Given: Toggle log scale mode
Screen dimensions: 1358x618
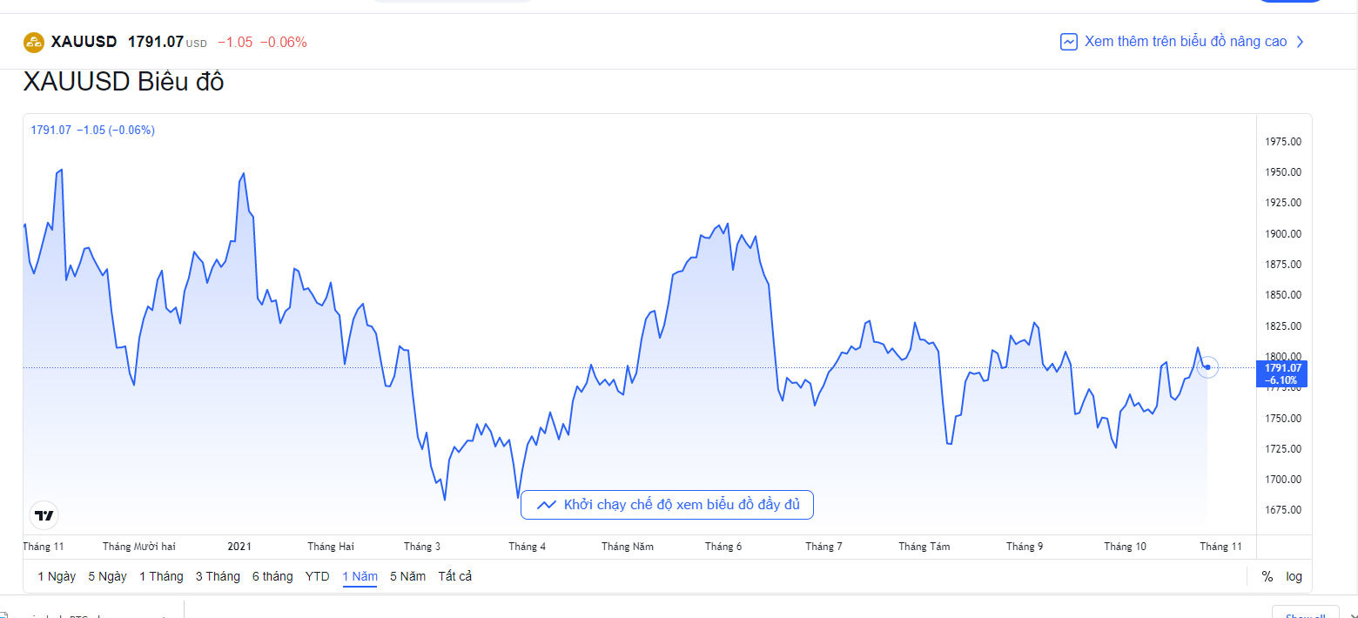Looking at the screenshot, I should tap(1294, 576).
